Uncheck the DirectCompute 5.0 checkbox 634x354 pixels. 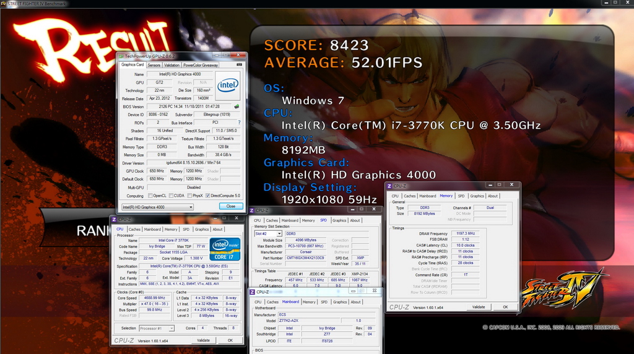coord(208,196)
